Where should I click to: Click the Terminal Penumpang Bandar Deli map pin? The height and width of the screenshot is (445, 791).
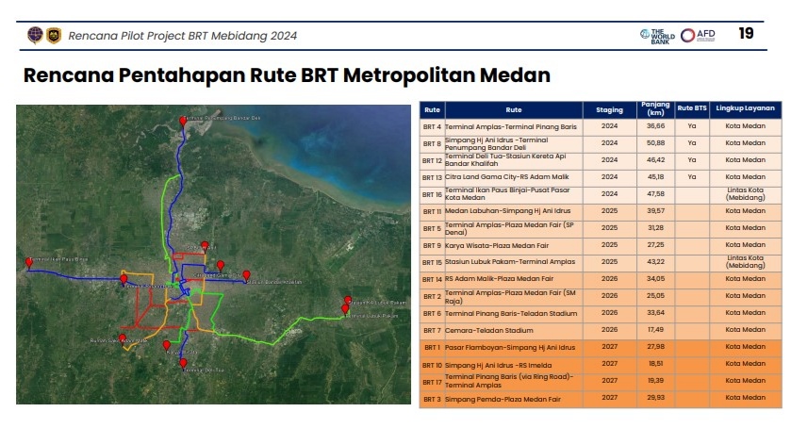pos(184,119)
